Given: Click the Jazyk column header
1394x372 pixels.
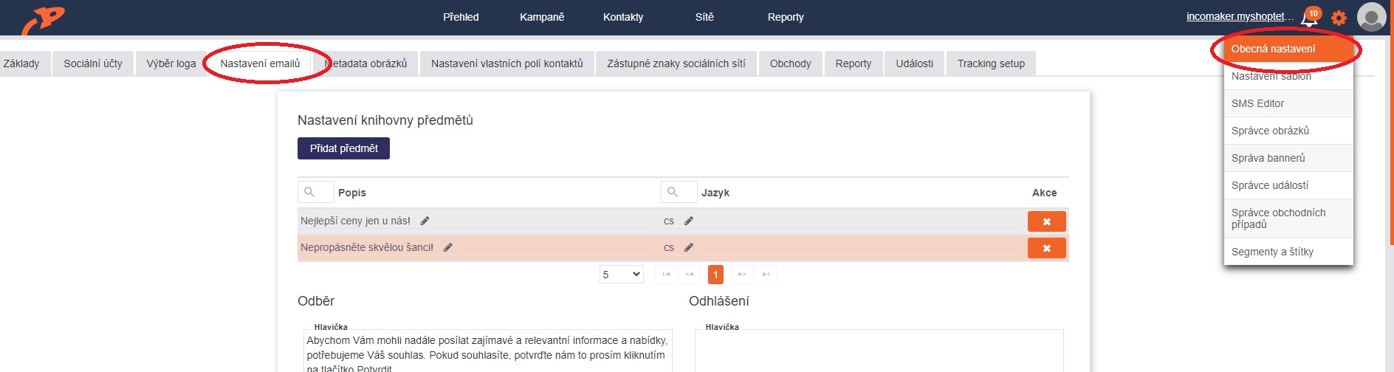Looking at the screenshot, I should 715,193.
